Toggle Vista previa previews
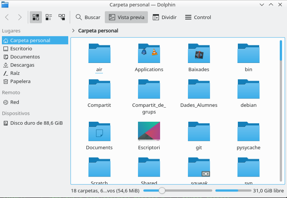Screen dimensions: 287x198 (126, 17)
